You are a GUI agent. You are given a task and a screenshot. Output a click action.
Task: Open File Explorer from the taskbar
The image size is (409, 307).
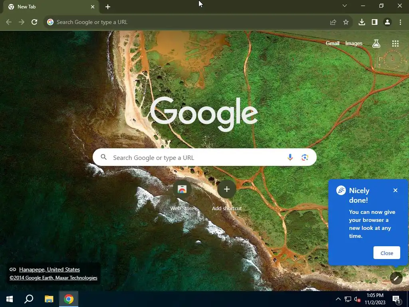[49, 299]
